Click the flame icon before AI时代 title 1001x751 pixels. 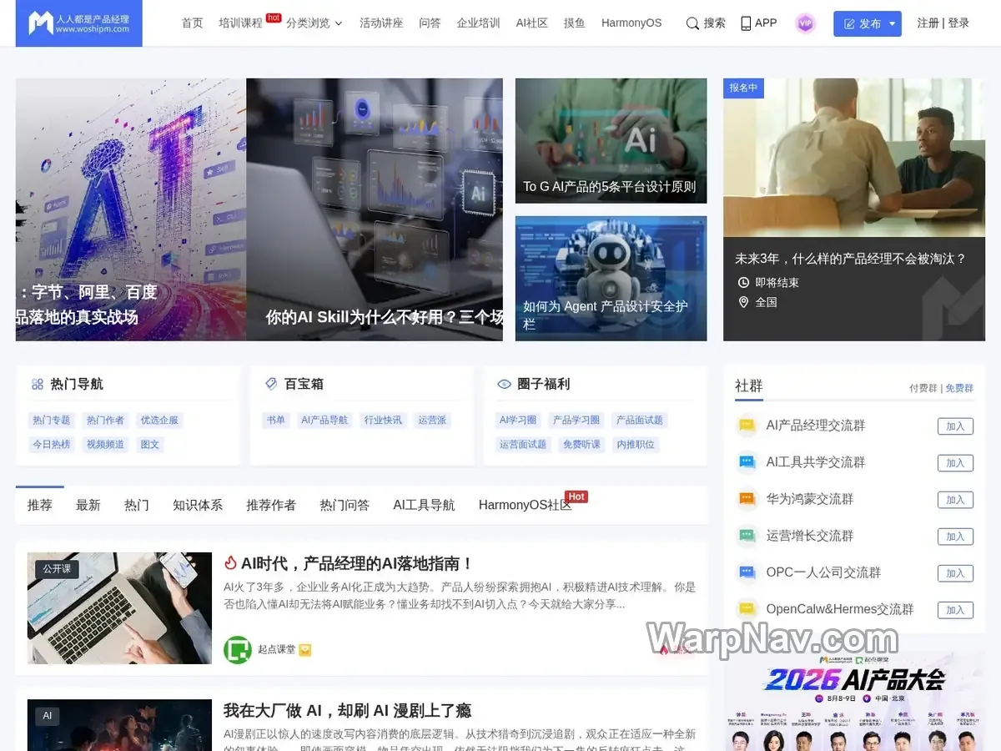(230, 563)
